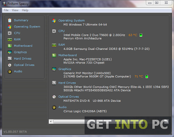Click the Optical Drives heading in summary panel
The height and width of the screenshot is (137, 174).
click(x=69, y=97)
